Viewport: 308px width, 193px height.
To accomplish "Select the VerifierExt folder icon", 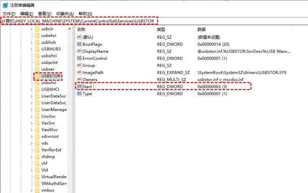I will [37, 150].
